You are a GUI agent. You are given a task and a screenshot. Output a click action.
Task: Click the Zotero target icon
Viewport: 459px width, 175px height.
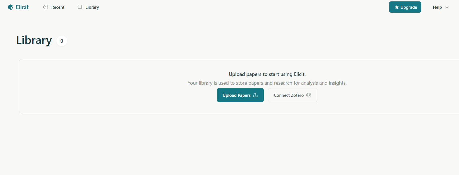(309, 95)
